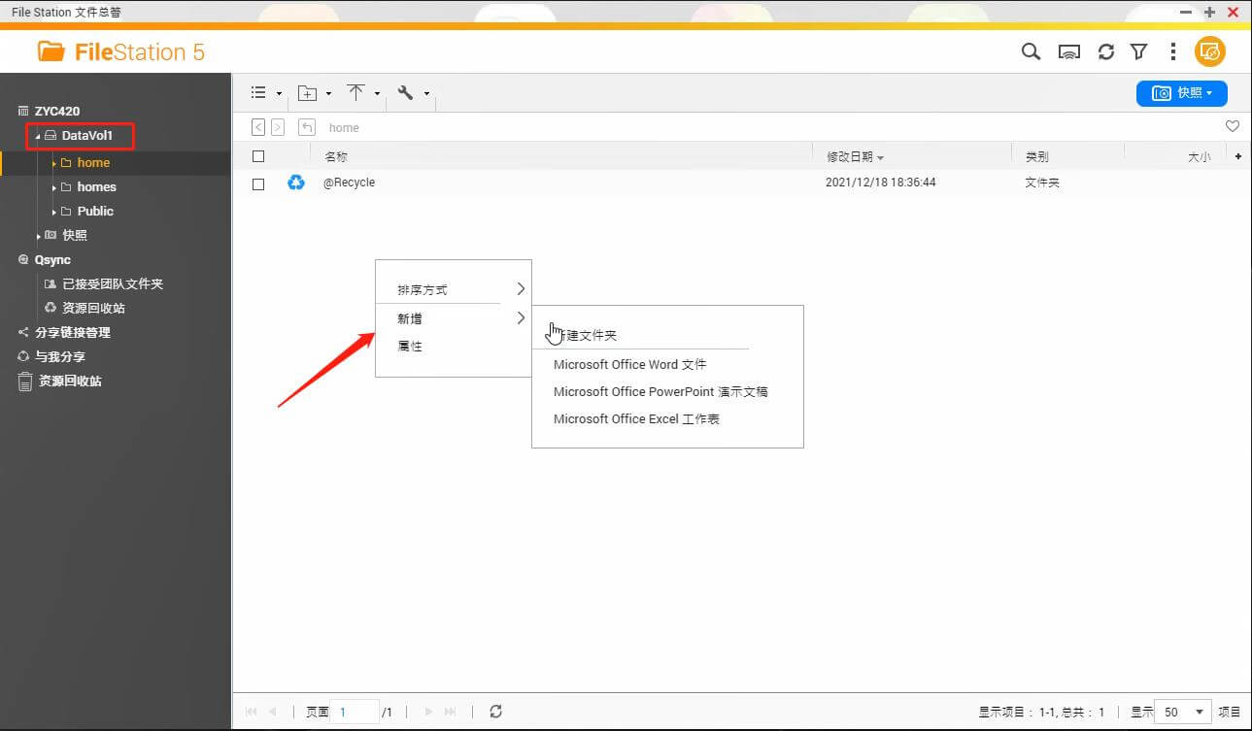1252x731 pixels.
Task: Expand the home folder tree arrow
Action: pos(54,163)
